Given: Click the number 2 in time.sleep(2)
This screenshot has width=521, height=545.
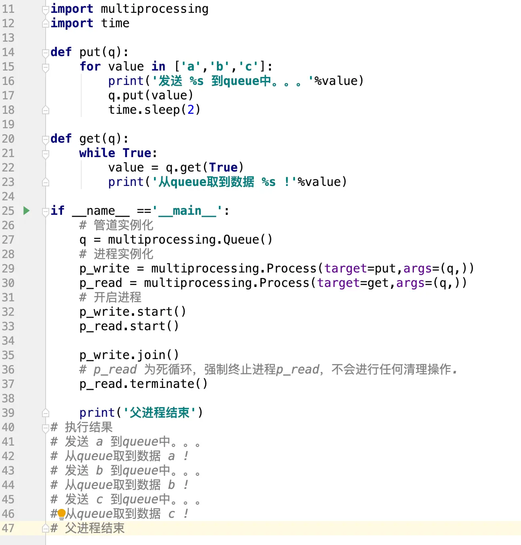Looking at the screenshot, I should tap(190, 109).
